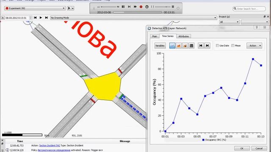Click the chart data point at 00:12 peak

[x=253, y=59]
